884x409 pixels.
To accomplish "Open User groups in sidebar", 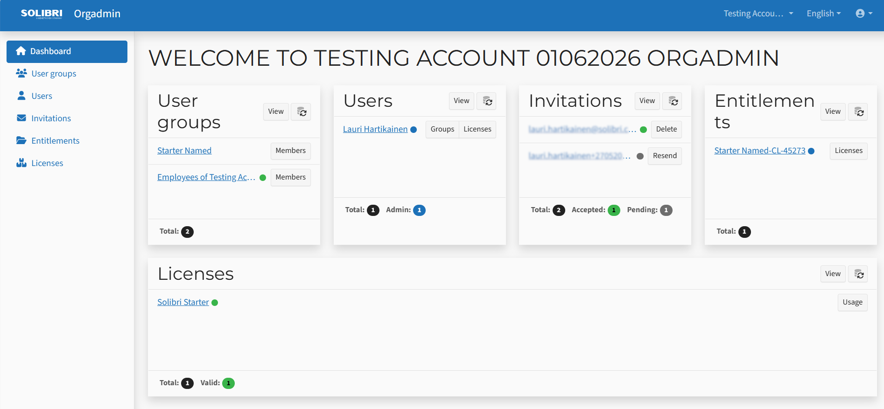I will coord(67,74).
